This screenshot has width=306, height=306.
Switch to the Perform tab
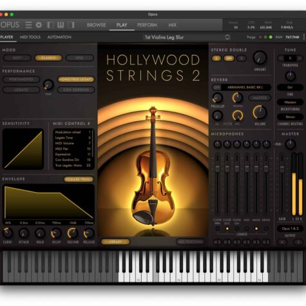(147, 25)
